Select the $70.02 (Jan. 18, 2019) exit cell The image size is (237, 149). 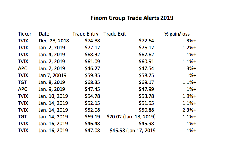131,117
